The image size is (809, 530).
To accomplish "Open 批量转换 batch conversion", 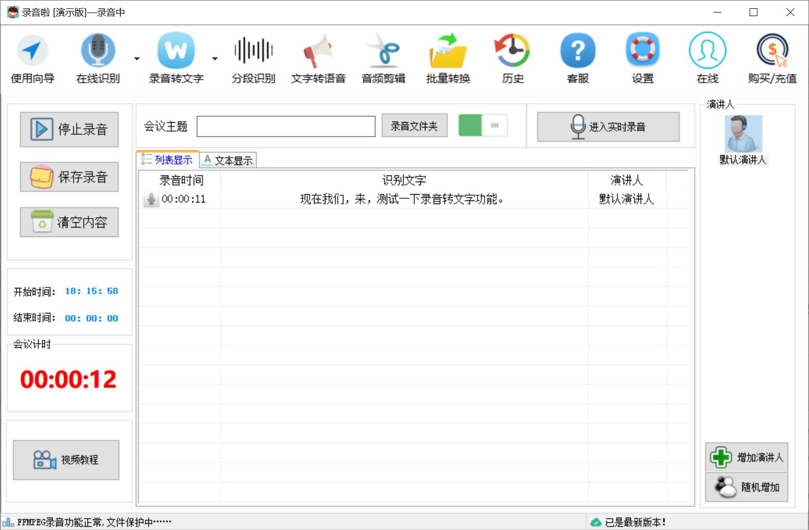I will 448,58.
